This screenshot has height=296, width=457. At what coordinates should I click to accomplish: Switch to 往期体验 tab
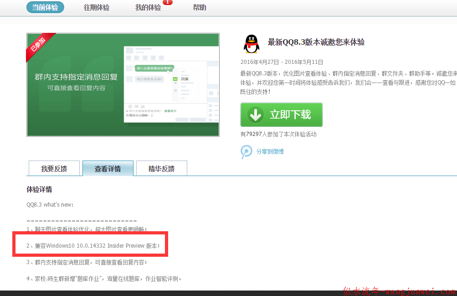(97, 7)
